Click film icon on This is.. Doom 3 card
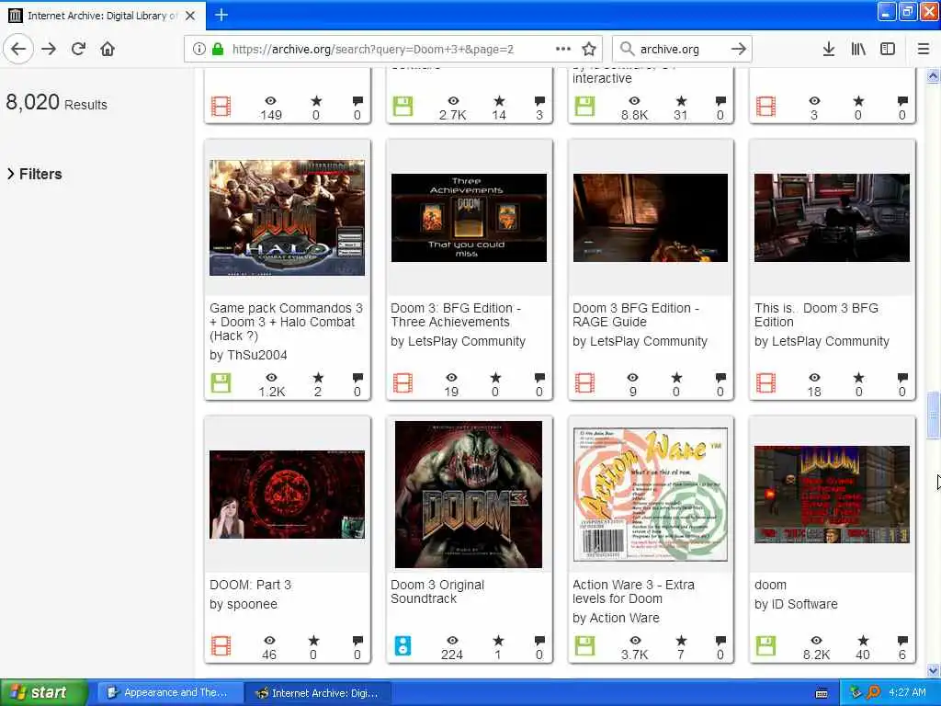 pyautogui.click(x=765, y=383)
